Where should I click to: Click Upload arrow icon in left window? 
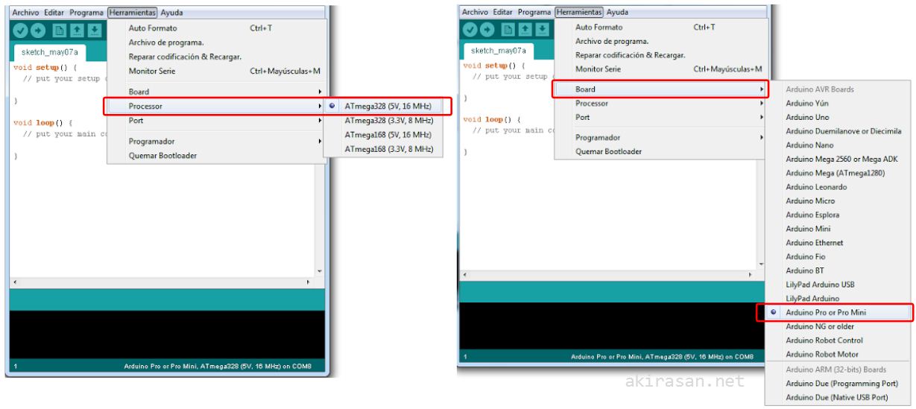coord(40,31)
